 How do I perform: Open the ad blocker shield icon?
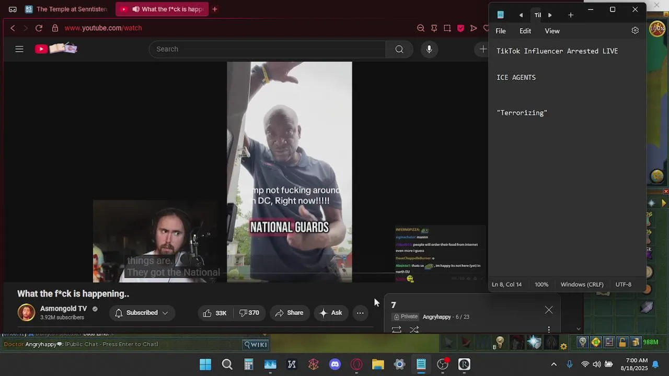pyautogui.click(x=460, y=28)
